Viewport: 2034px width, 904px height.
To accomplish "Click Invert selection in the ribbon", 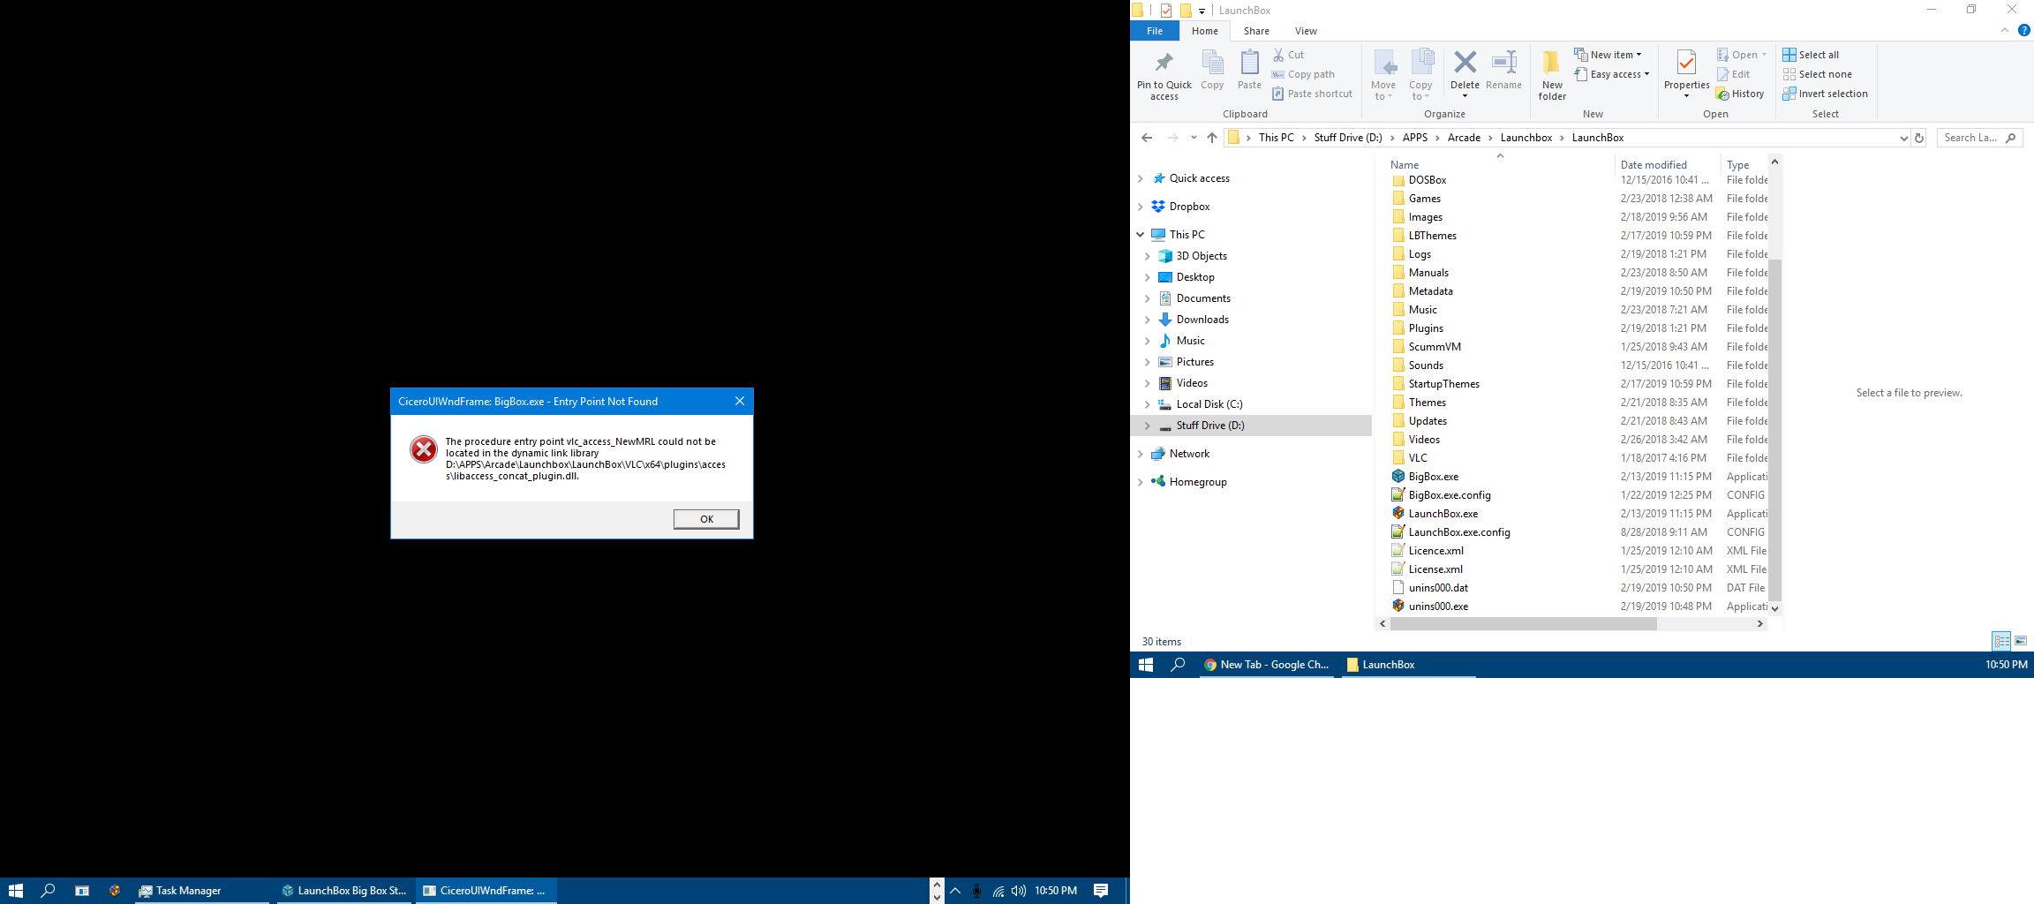I will tap(1825, 94).
